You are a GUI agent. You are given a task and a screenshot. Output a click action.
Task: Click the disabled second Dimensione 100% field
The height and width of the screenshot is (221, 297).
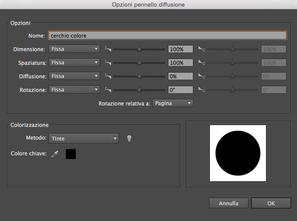tap(274, 49)
